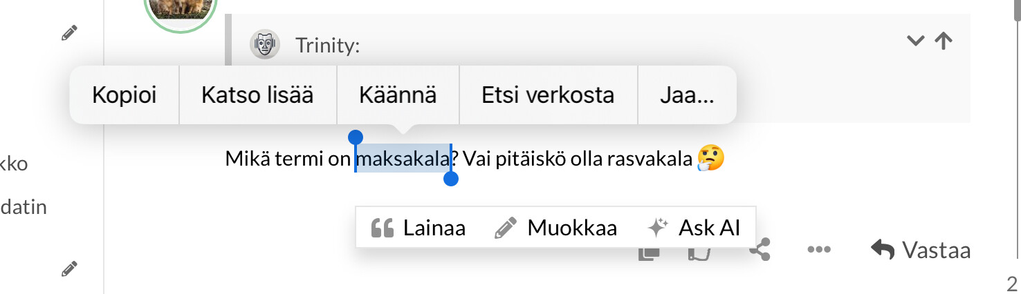
Task: Click the highlighted word maksakala
Action: click(x=403, y=159)
